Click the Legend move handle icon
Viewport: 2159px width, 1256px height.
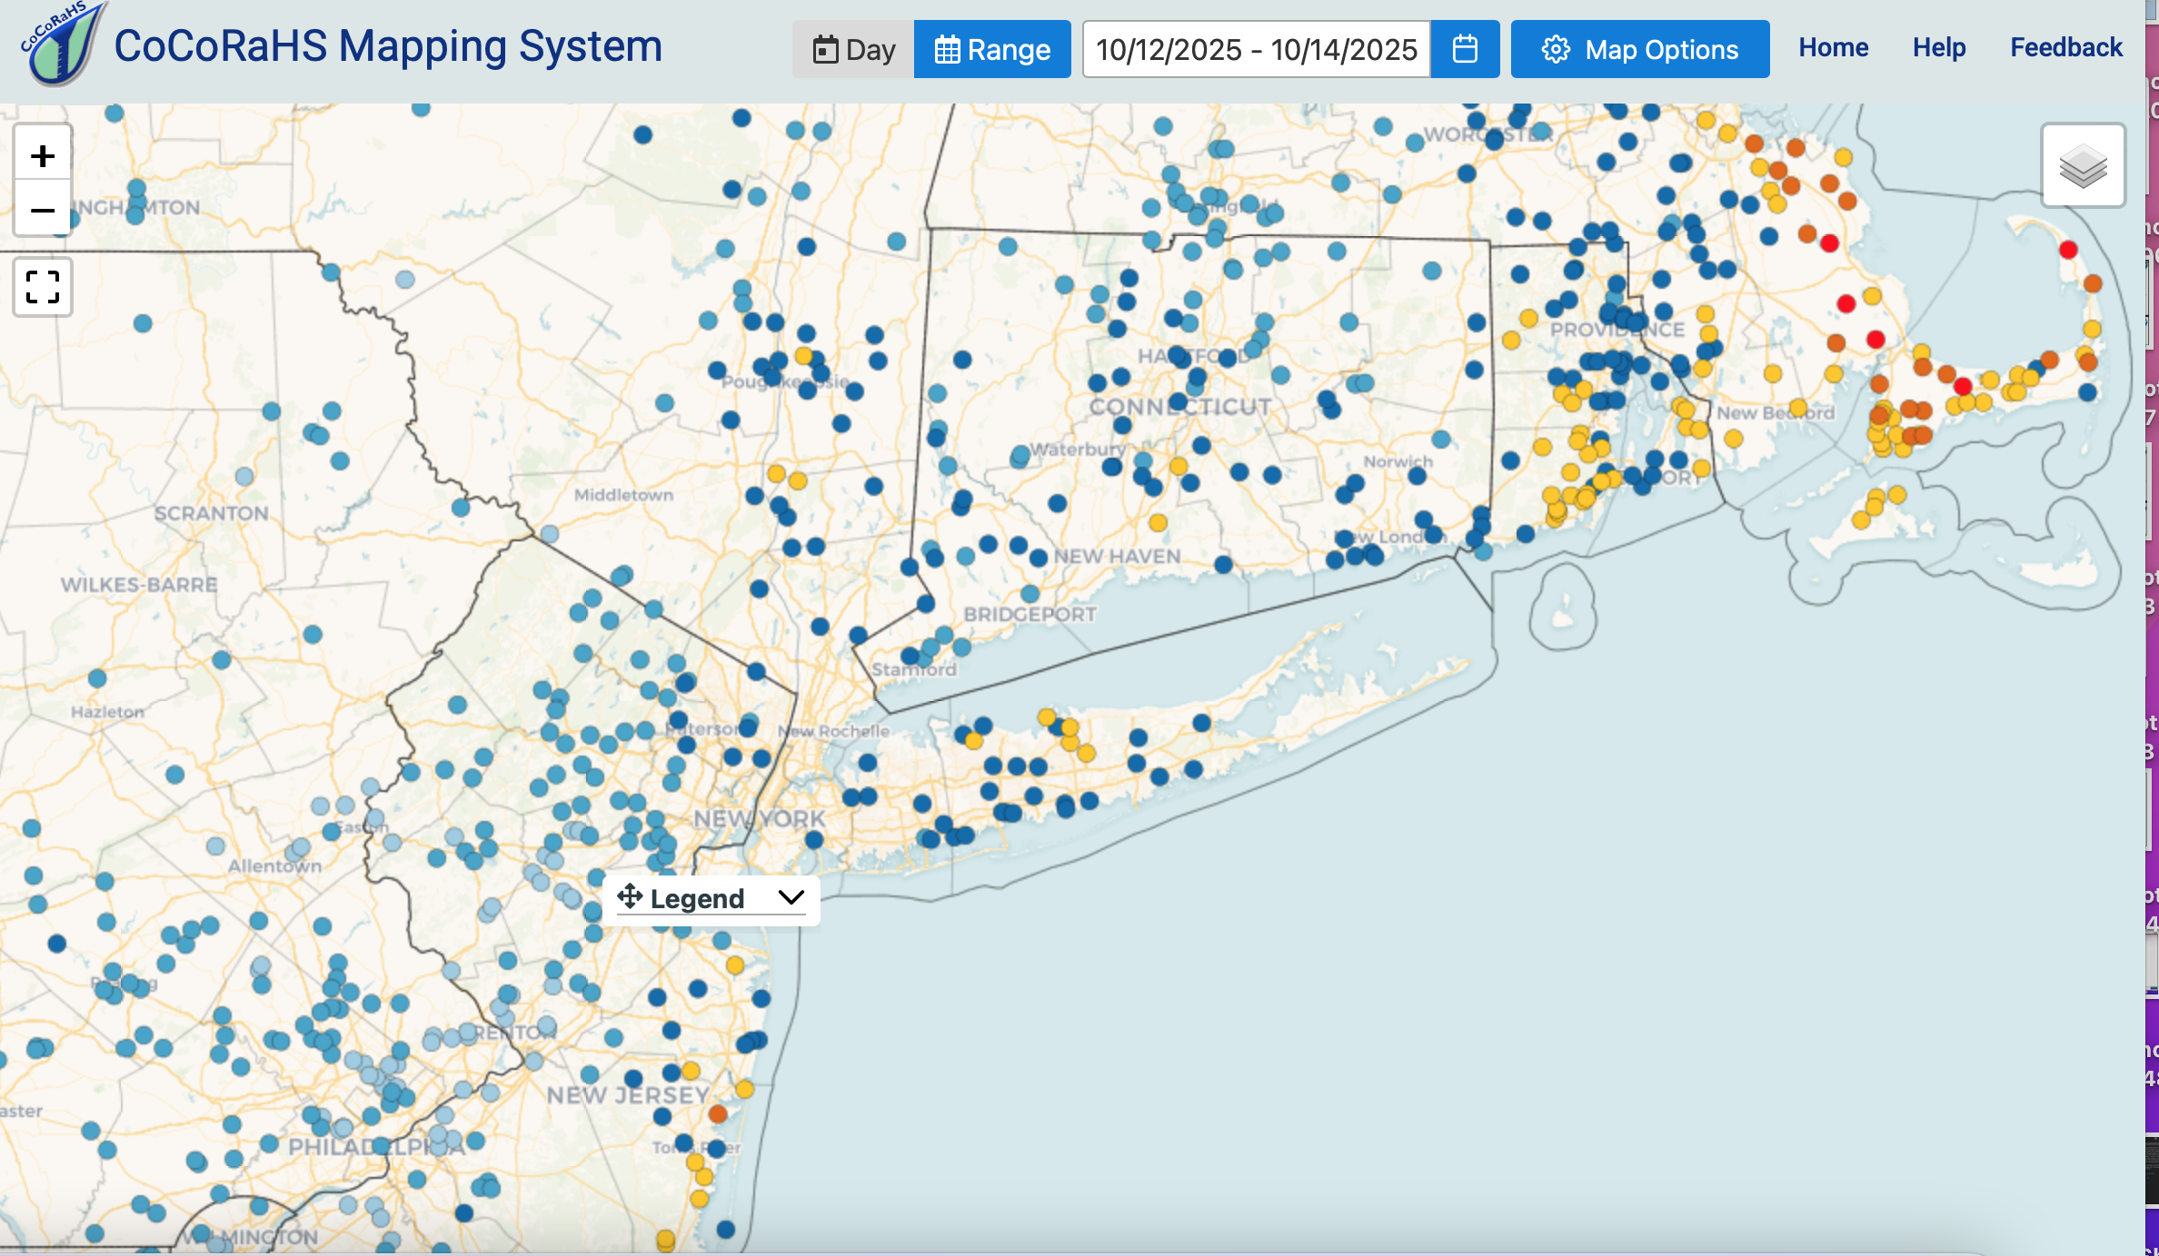(x=630, y=897)
